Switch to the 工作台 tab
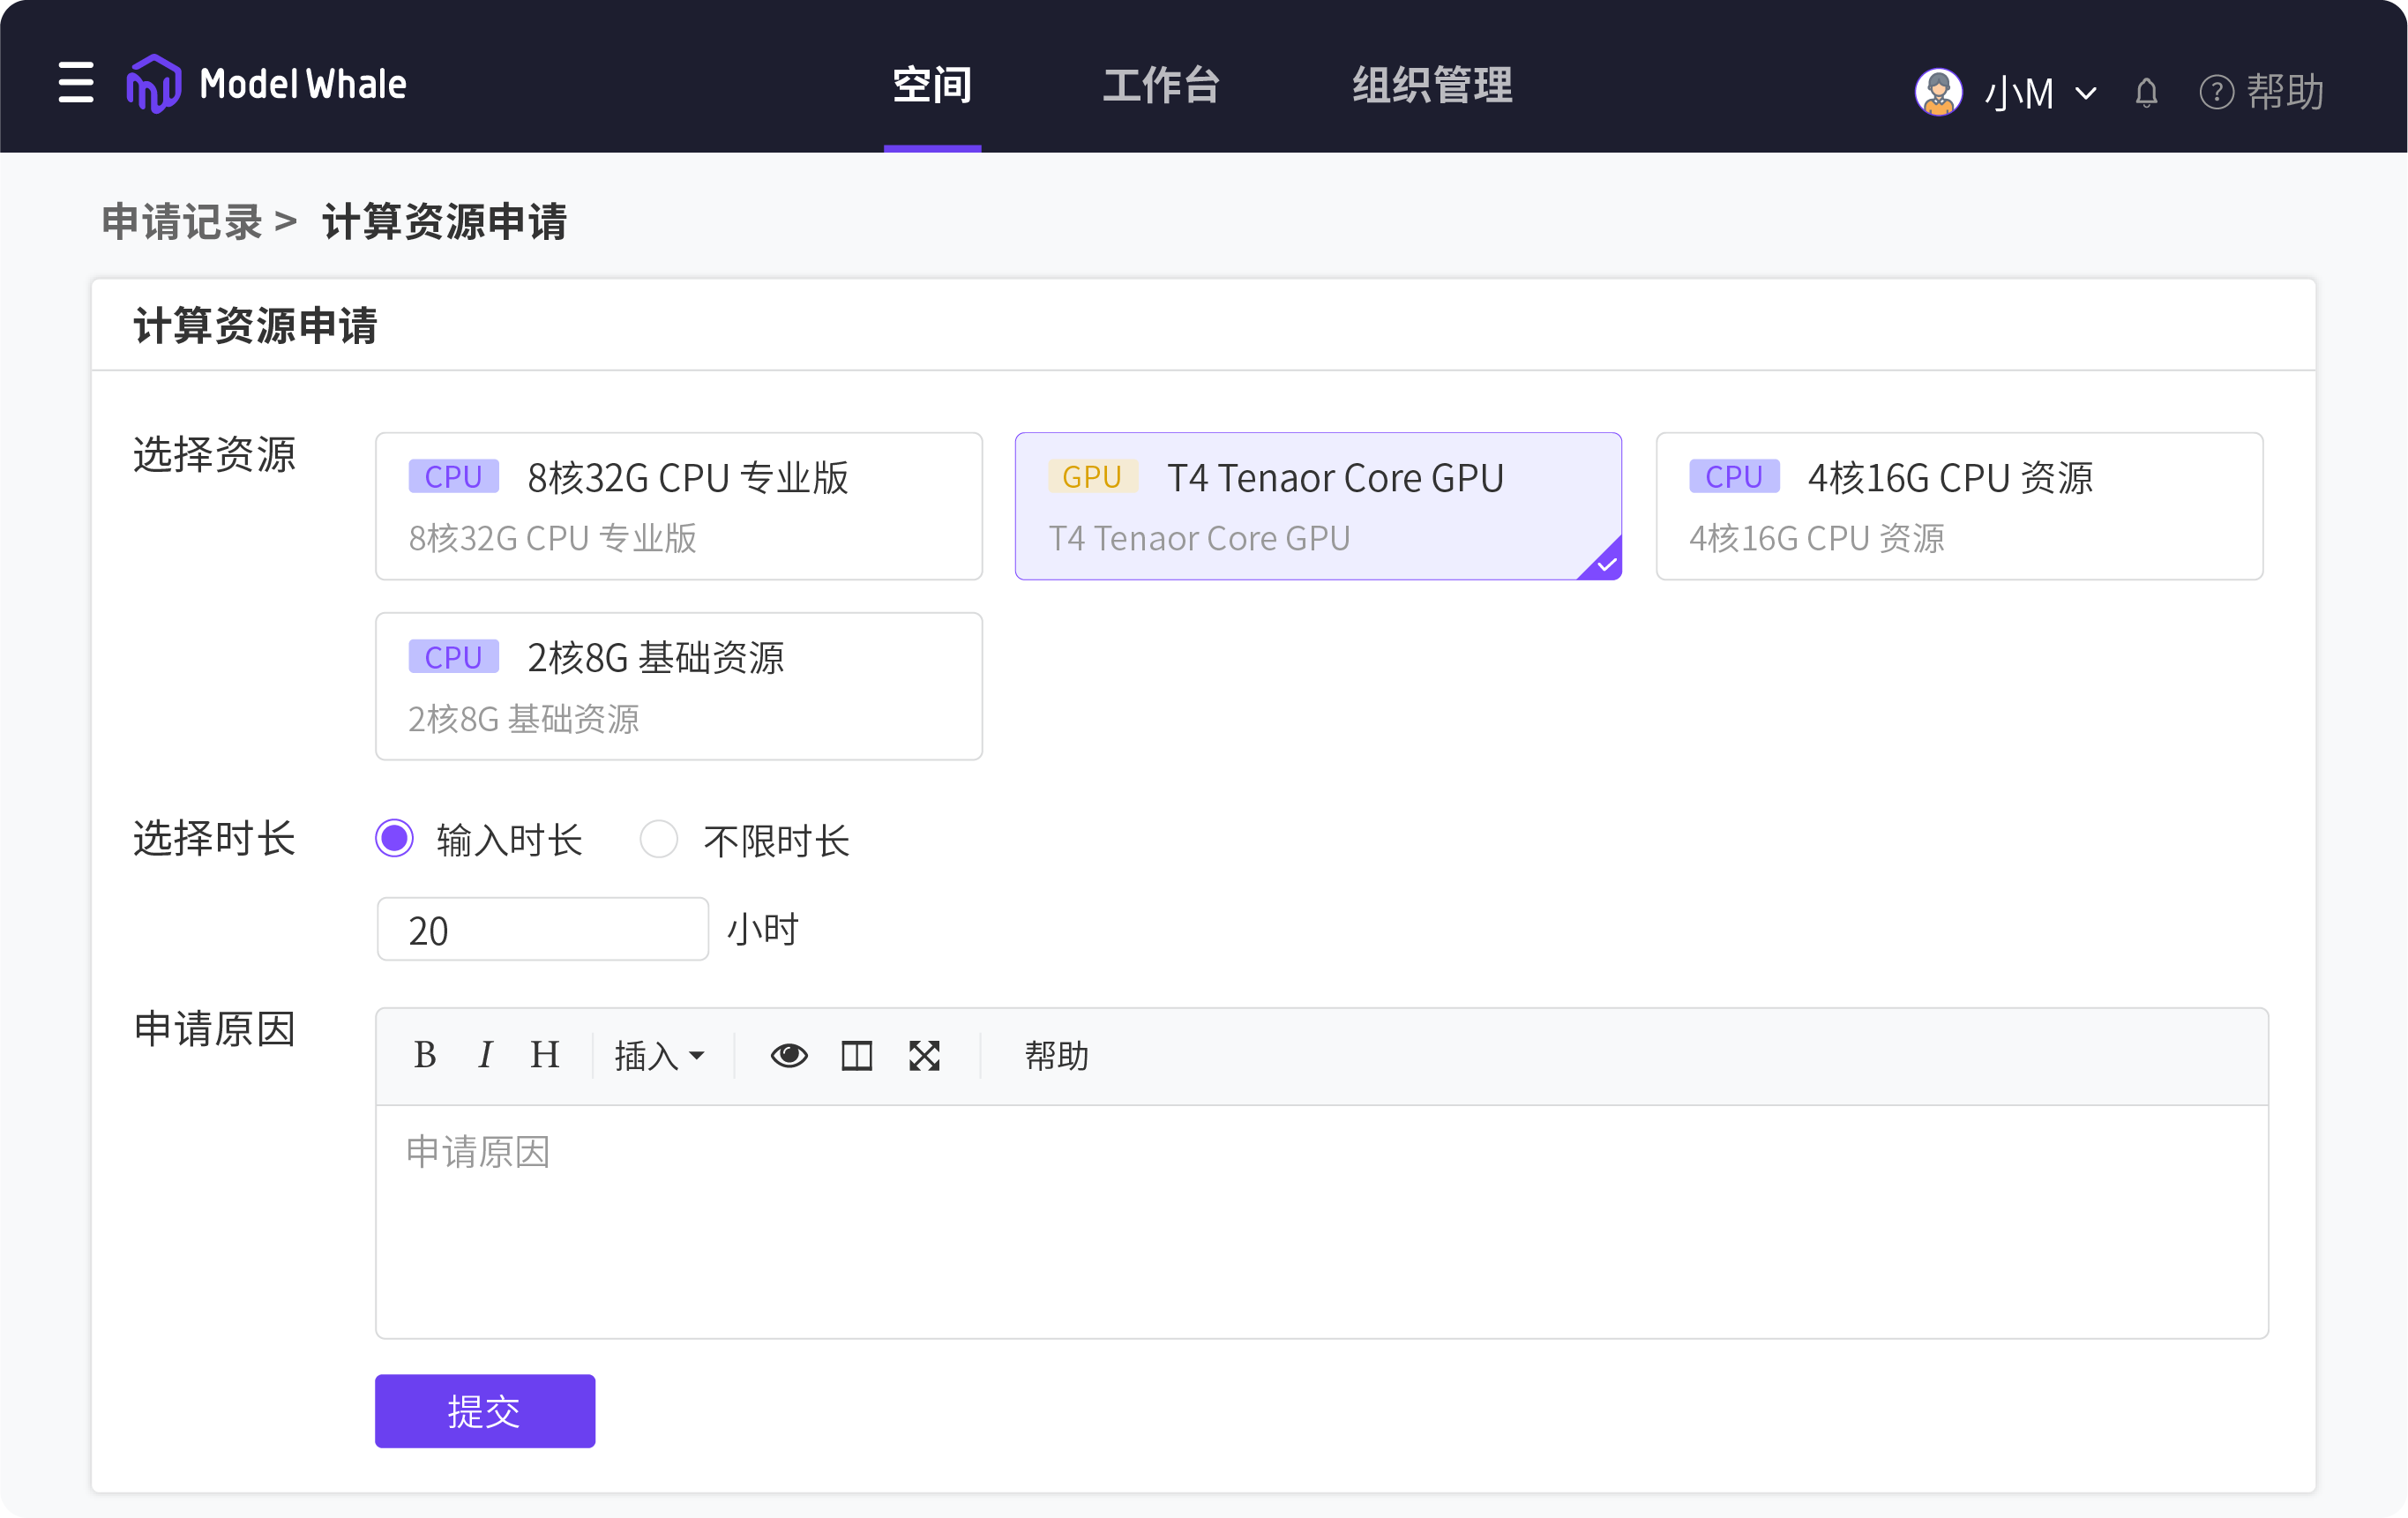 tap(1161, 85)
